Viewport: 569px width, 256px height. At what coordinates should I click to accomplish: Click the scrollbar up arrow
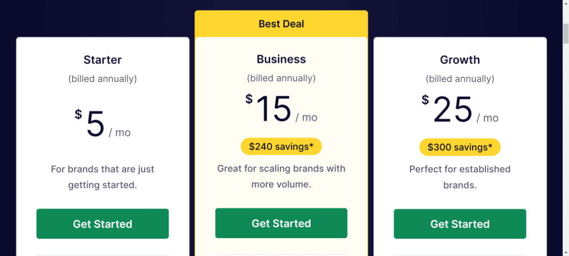point(565,4)
